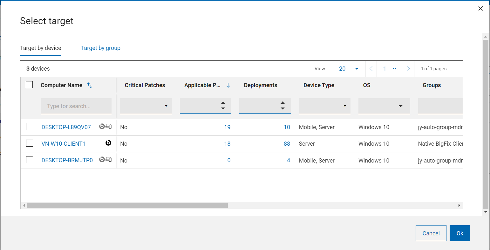Check the box next to DESKTOP-BRMJTP0

pos(30,159)
